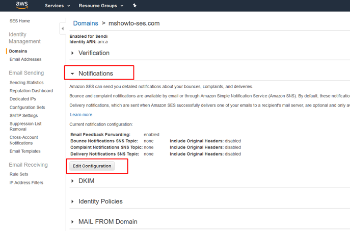Image resolution: width=350 pixels, height=231 pixels.
Task: Open Configuration Sets page
Action: coord(27,107)
